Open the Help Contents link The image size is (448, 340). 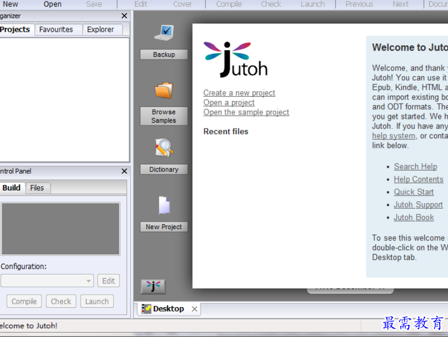click(x=418, y=179)
